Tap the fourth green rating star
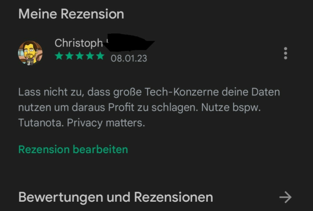 90,56
